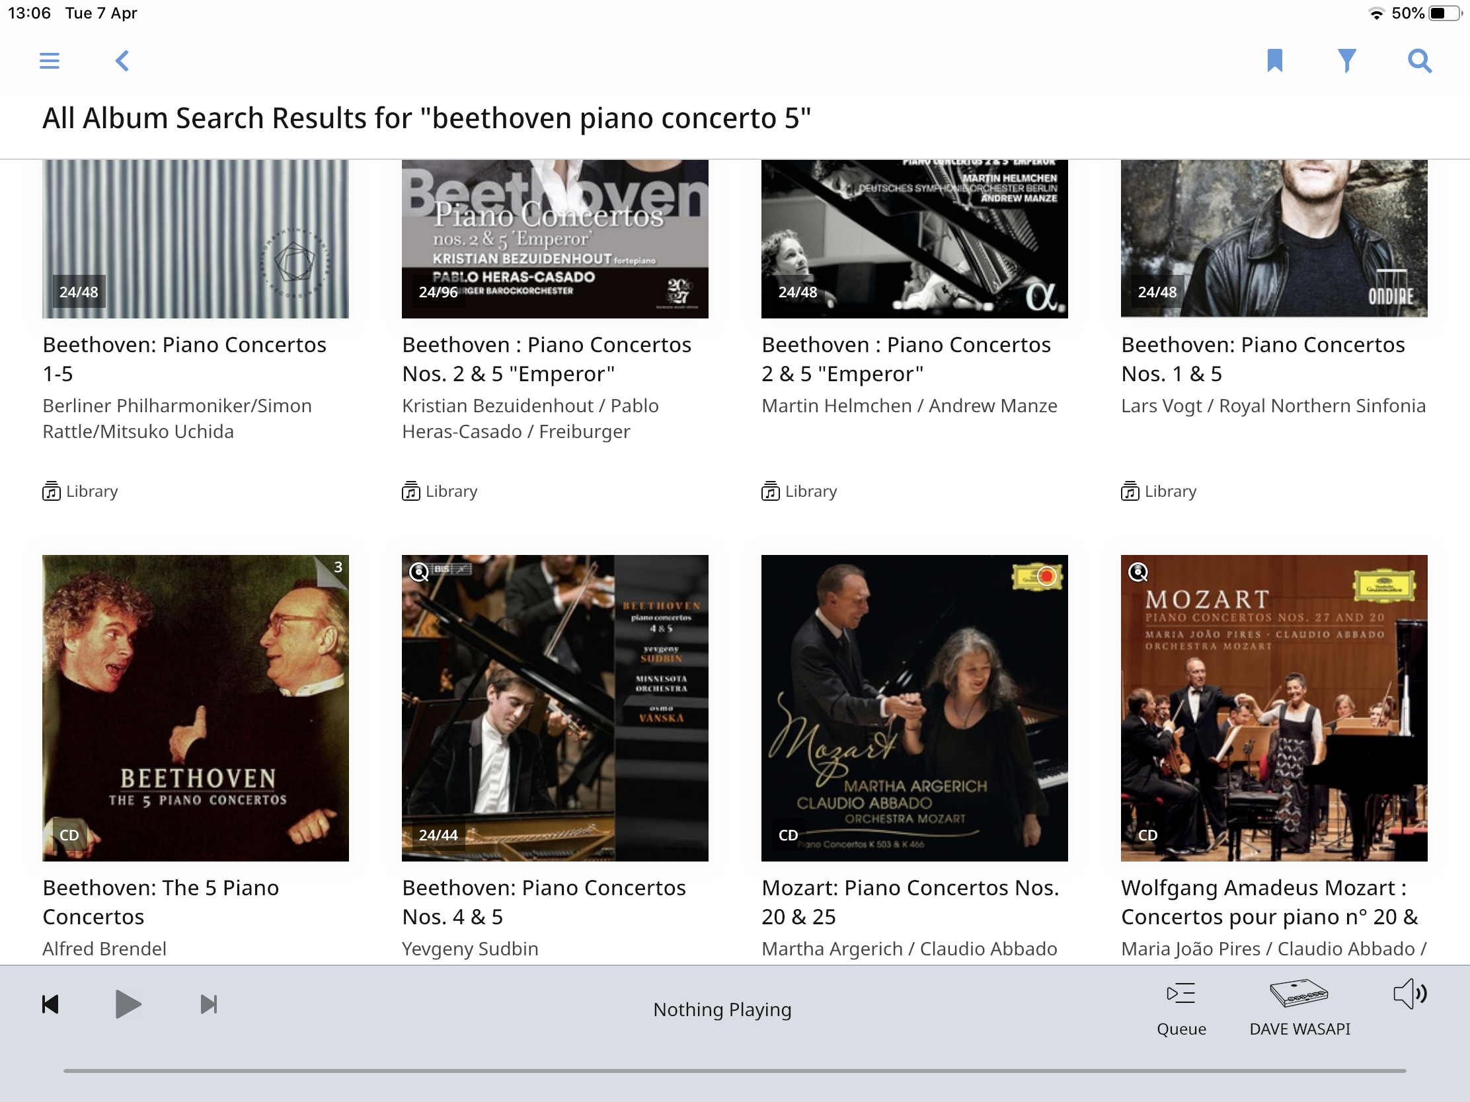Click the playback progress bar

pos(734,1071)
